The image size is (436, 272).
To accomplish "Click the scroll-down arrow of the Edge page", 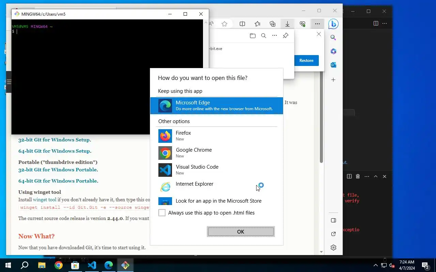I will pos(321,252).
